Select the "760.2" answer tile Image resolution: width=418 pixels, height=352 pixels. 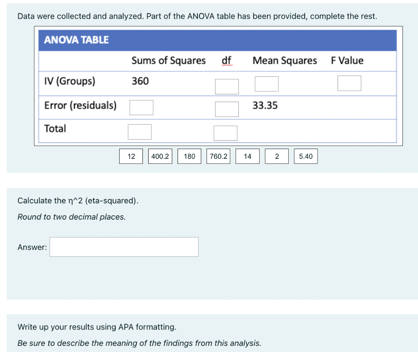(x=218, y=156)
